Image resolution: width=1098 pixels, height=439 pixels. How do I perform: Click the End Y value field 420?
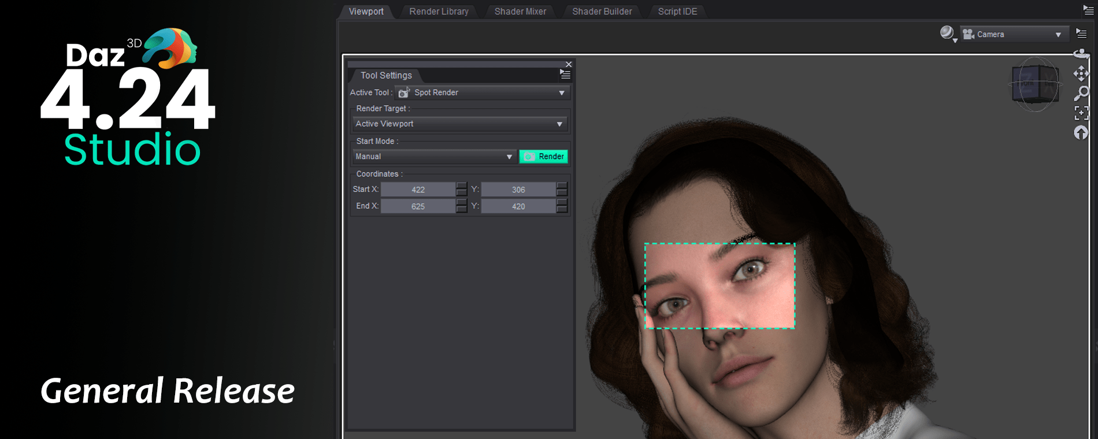pyautogui.click(x=518, y=206)
